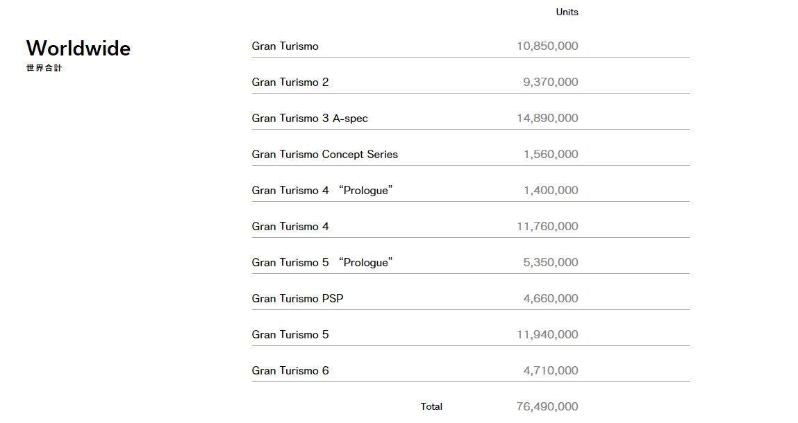Select the Gran Turismo PSP title
798x423 pixels.
[298, 299]
